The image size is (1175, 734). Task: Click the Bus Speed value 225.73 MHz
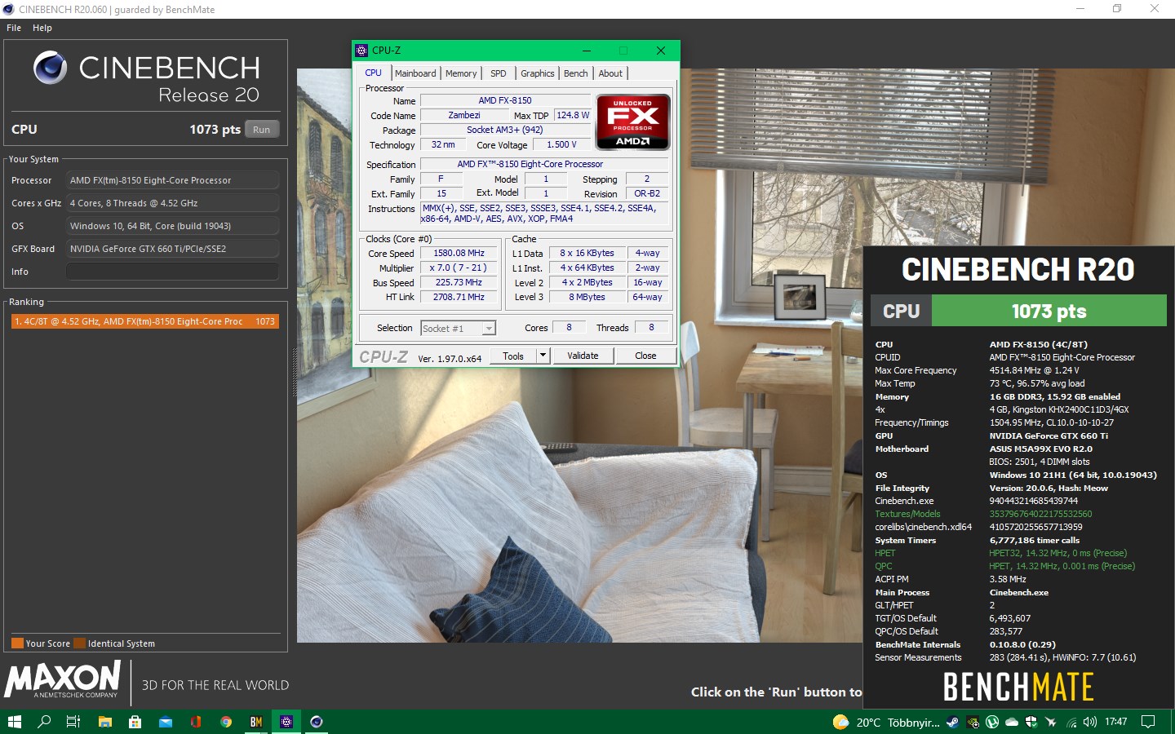pyautogui.click(x=459, y=282)
